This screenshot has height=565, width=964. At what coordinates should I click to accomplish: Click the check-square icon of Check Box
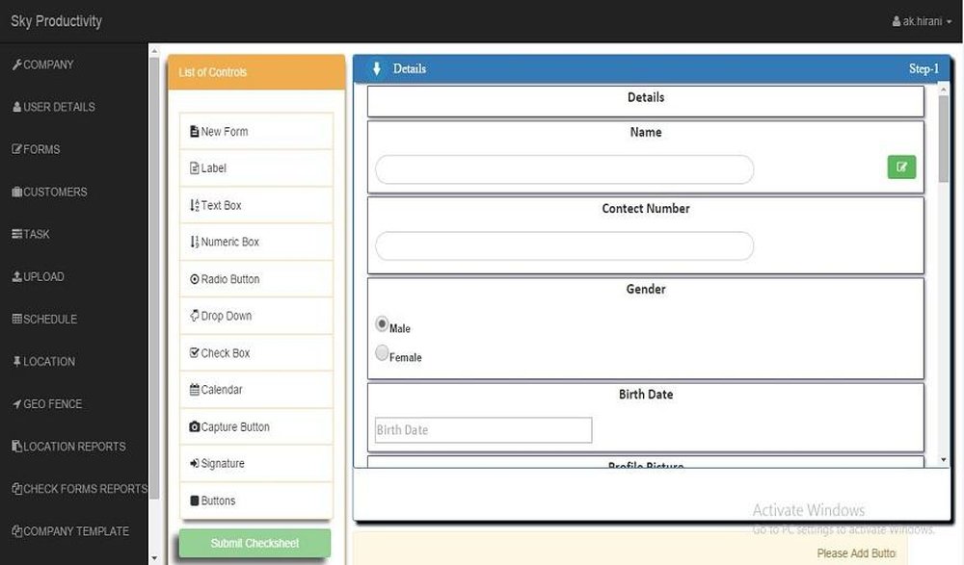pyautogui.click(x=195, y=352)
